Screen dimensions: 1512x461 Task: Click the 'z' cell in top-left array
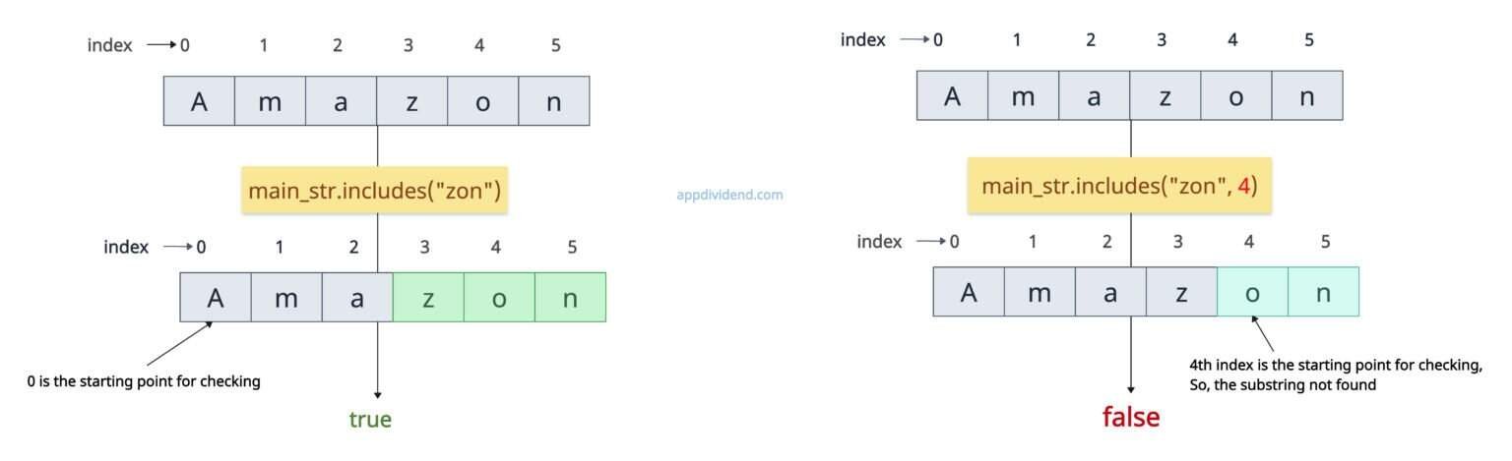[411, 101]
